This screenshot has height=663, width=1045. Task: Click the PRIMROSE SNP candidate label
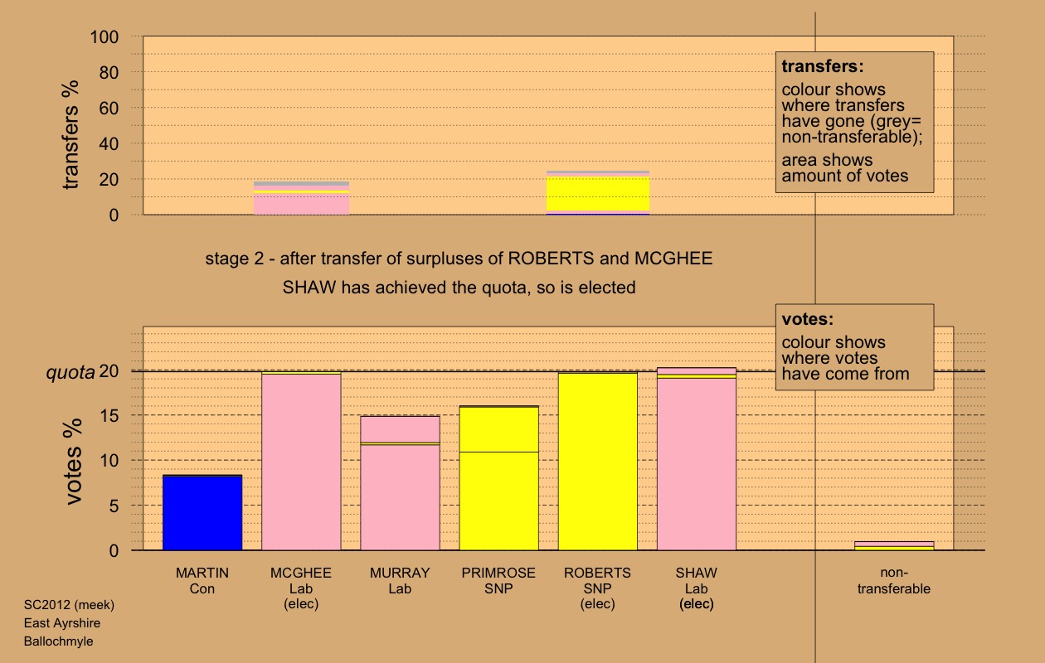tap(499, 581)
